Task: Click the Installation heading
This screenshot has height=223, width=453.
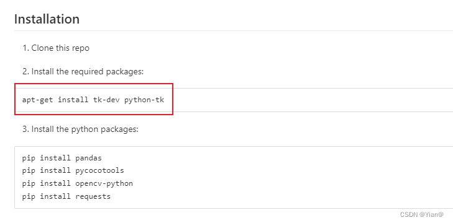Action: click(x=47, y=19)
